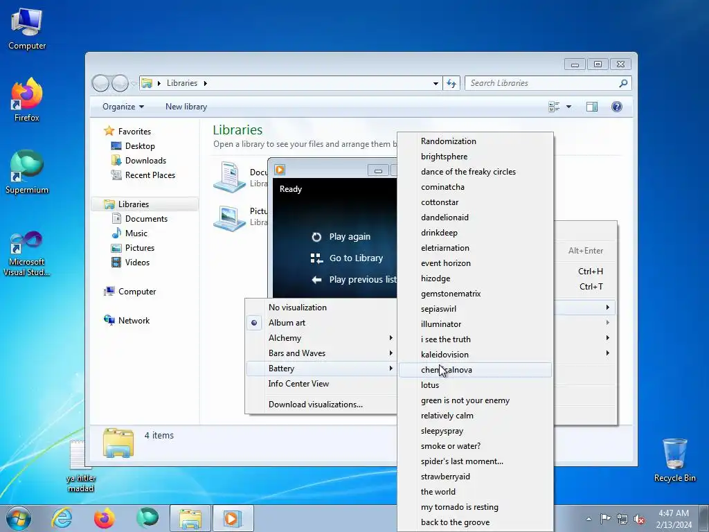Click Download visualizations...
The width and height of the screenshot is (709, 532).
(321, 405)
